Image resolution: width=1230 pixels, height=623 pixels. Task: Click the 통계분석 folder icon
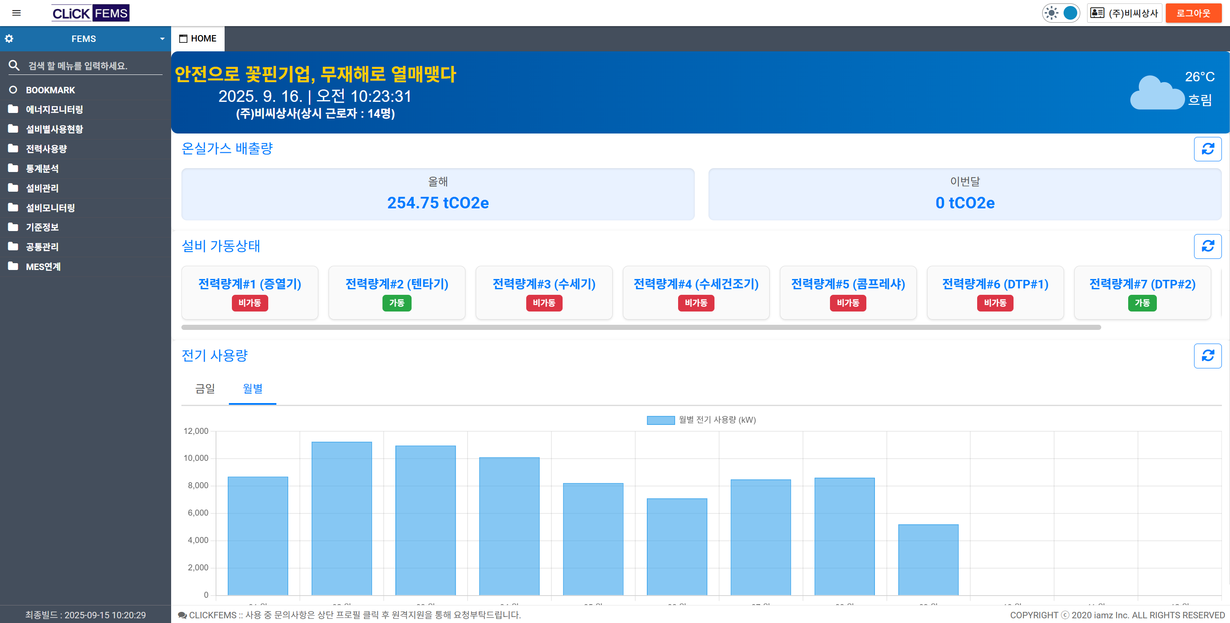pos(13,168)
